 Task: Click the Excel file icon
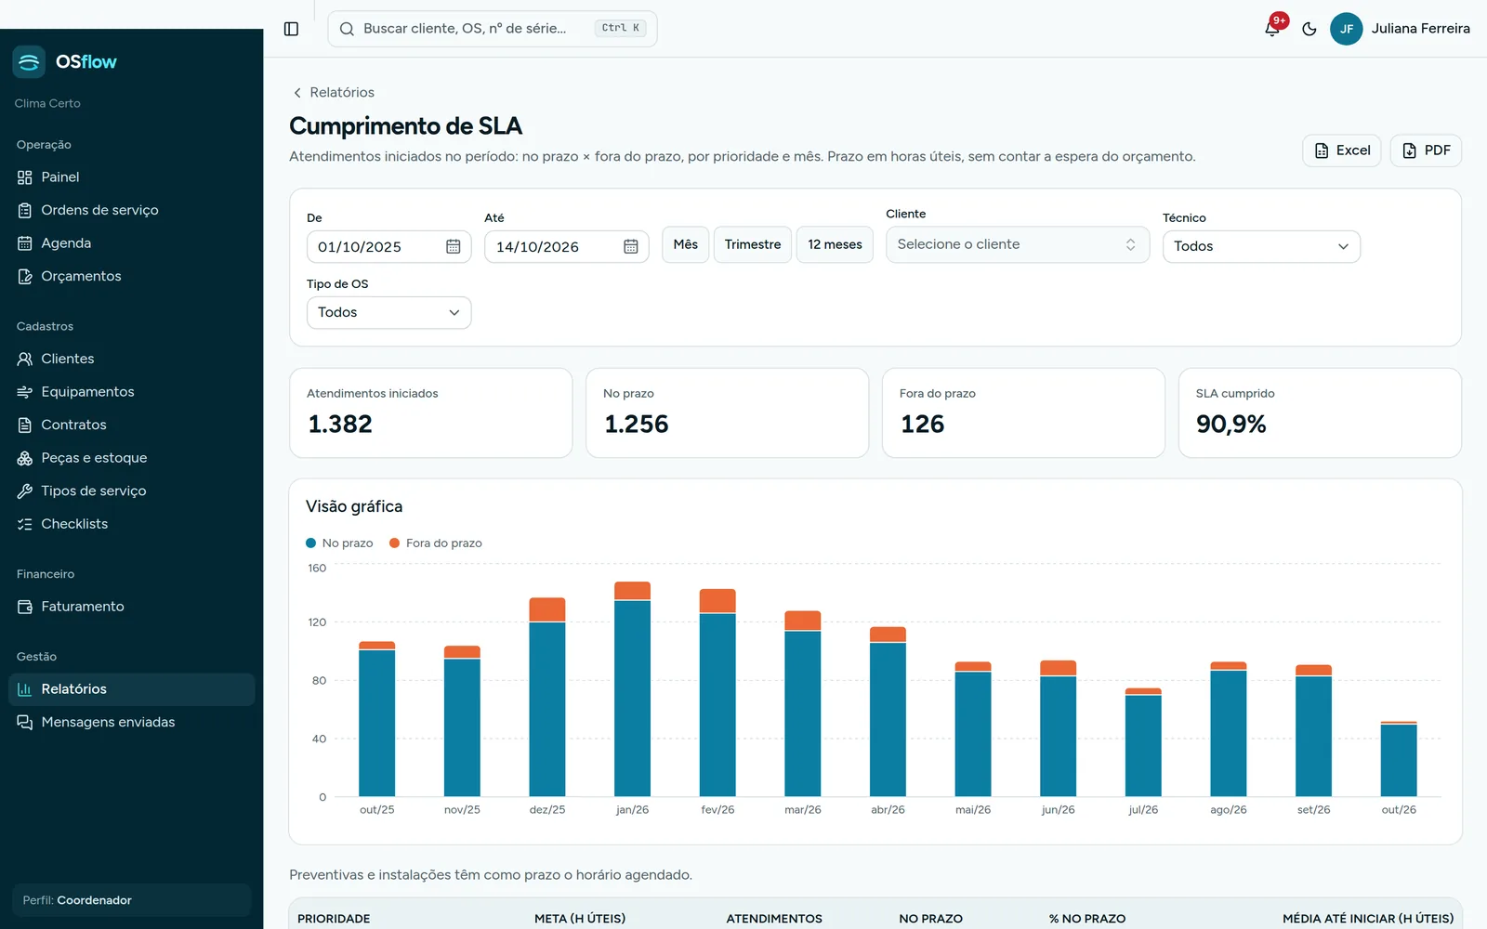tap(1322, 150)
